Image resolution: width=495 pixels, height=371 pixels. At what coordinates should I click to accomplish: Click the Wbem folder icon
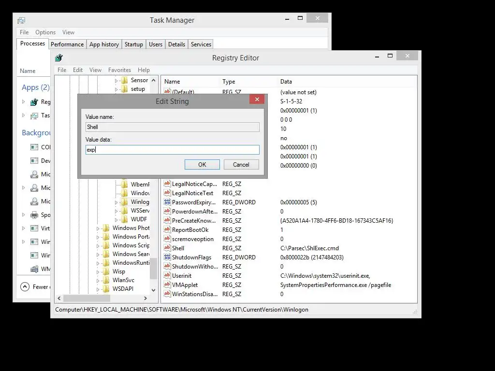coord(125,184)
